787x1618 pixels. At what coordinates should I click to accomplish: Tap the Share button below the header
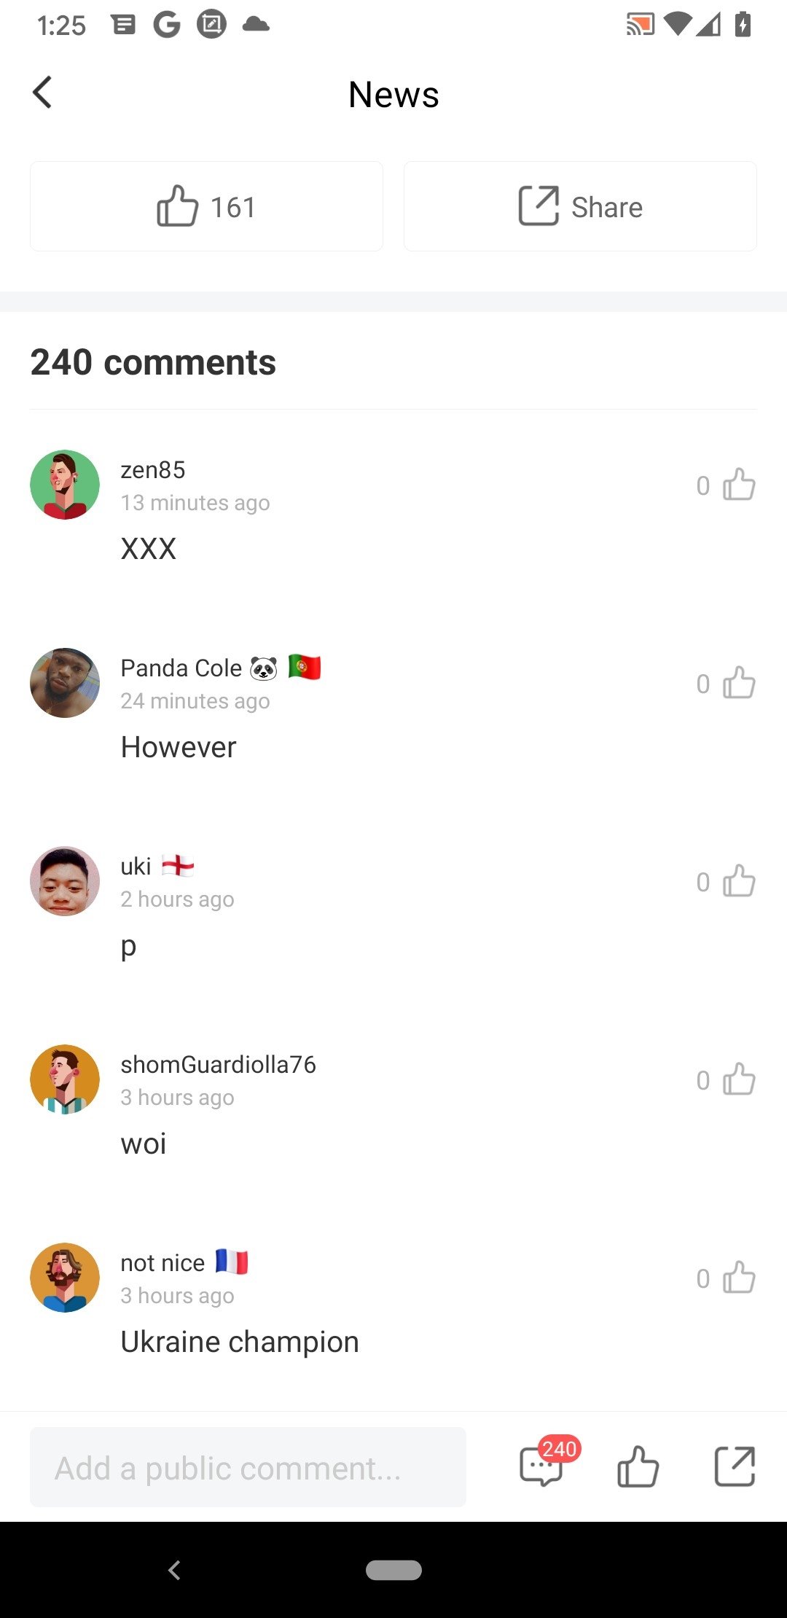point(580,206)
